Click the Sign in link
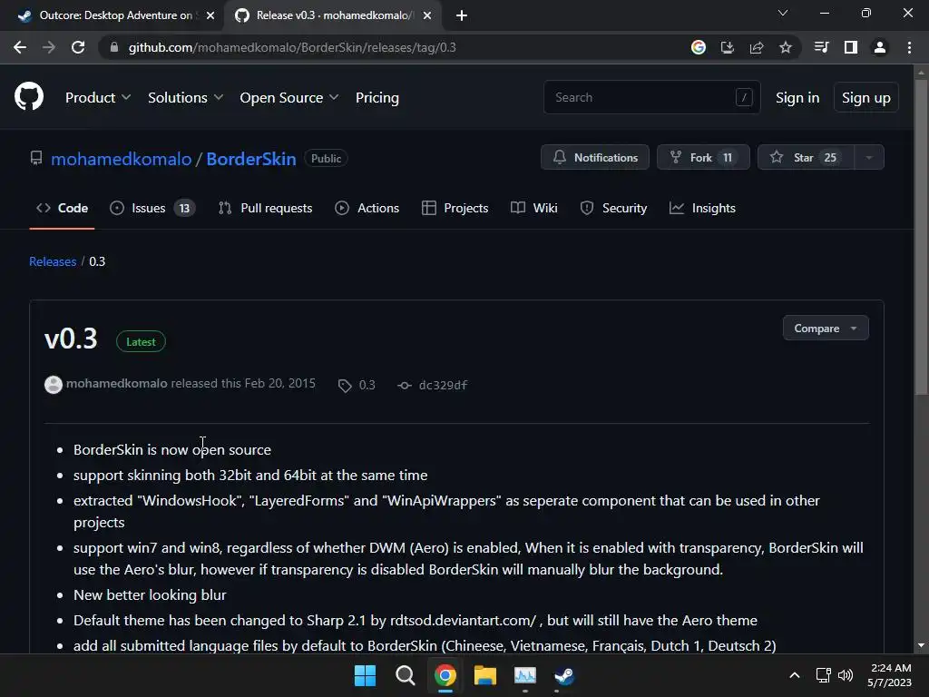 click(x=797, y=98)
